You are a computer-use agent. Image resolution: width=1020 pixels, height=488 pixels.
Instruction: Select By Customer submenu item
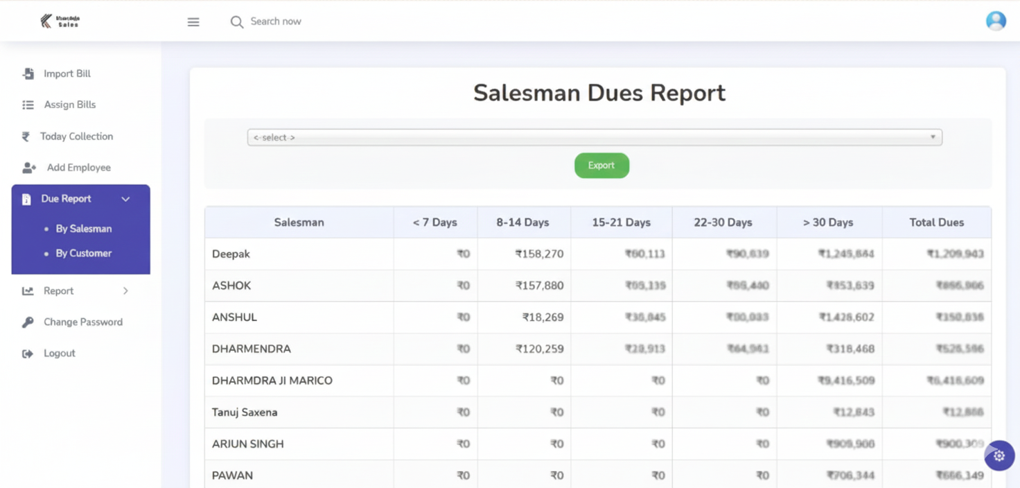(x=83, y=254)
